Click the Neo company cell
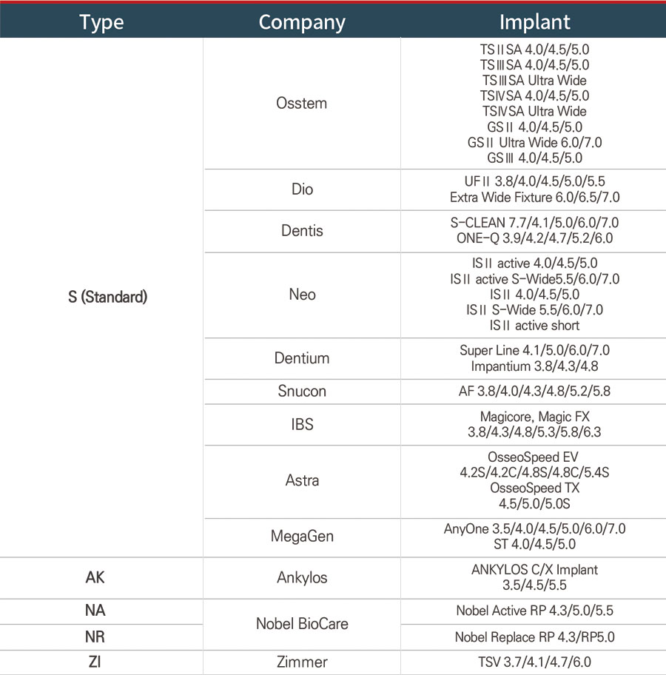Image resolution: width=666 pixels, height=675 pixels. [302, 295]
